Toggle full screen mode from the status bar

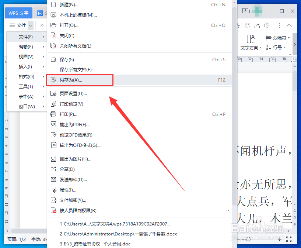(289, 239)
